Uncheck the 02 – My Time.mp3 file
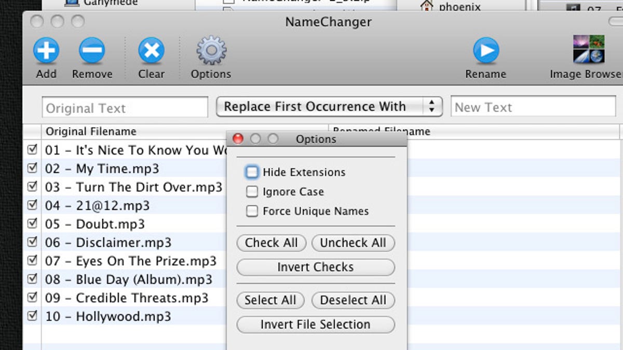Screen dimensions: 623x350 point(33,168)
